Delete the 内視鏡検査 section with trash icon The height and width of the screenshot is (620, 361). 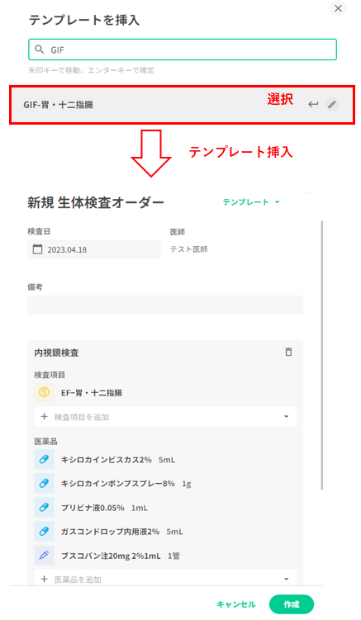[x=288, y=352]
